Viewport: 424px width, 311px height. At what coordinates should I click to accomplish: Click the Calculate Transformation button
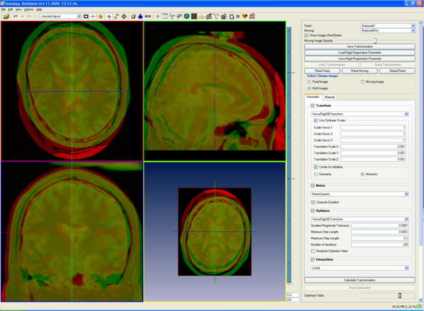click(x=359, y=280)
